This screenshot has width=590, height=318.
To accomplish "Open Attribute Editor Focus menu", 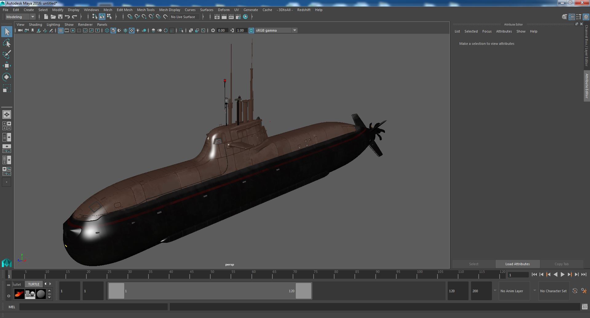I will click(487, 31).
